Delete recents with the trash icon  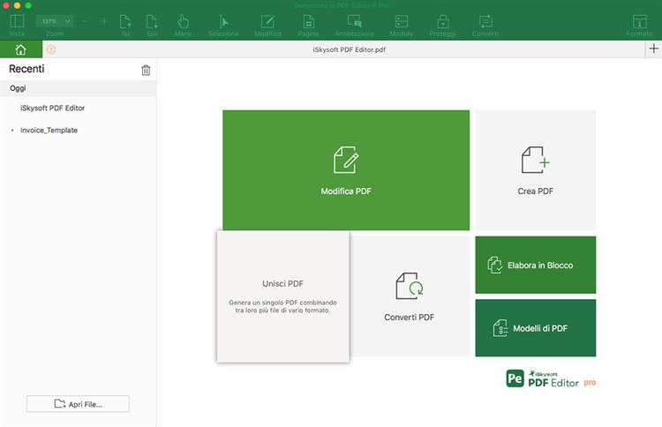(x=146, y=71)
